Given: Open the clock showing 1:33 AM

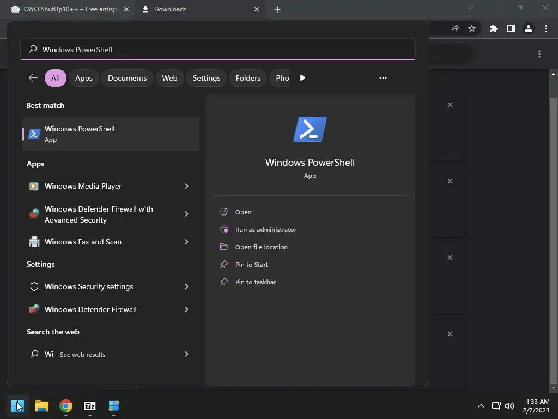Looking at the screenshot, I should tap(536, 406).
